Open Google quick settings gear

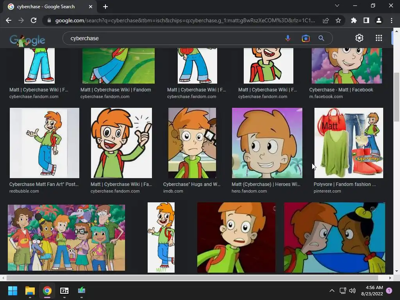359,38
